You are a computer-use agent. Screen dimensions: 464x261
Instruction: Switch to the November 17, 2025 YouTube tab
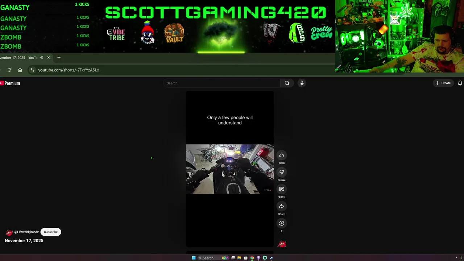tap(18, 58)
